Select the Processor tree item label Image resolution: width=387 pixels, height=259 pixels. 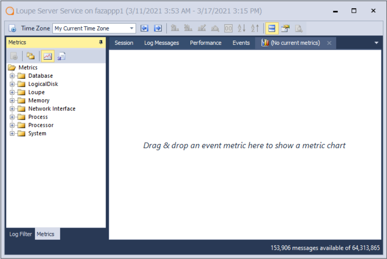pos(41,125)
